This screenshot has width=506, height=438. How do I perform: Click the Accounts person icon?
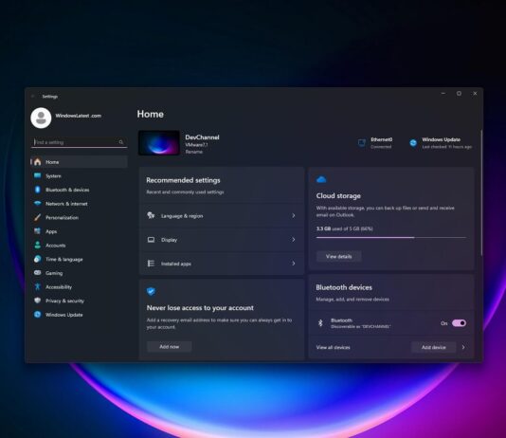coord(38,245)
